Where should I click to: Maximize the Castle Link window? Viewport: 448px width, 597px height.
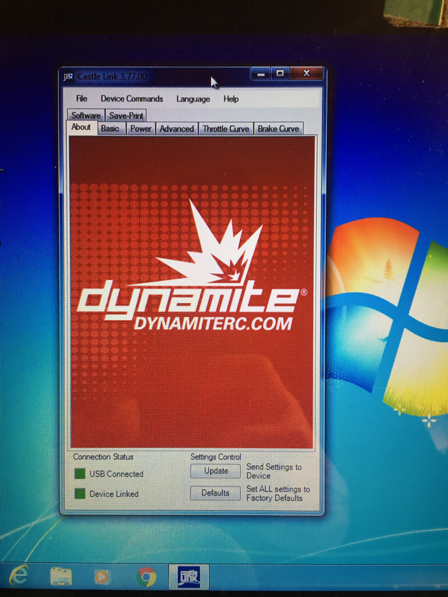tap(280, 73)
